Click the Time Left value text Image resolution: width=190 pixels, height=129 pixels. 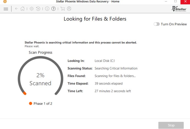(x=113, y=91)
